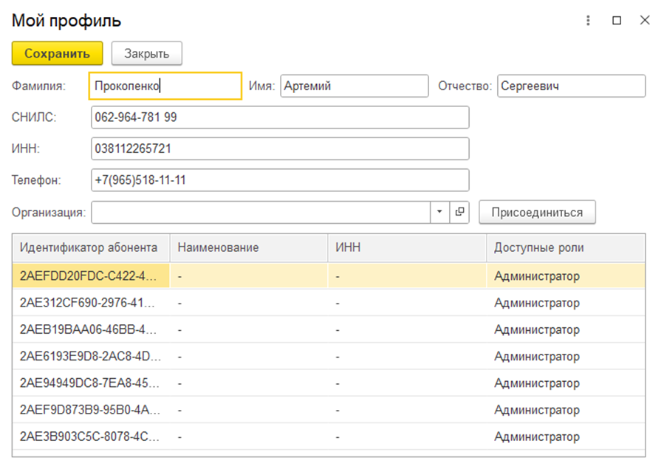
Task: Select the row starting with 2AE312CF690-2976
Action: pyautogui.click(x=329, y=303)
